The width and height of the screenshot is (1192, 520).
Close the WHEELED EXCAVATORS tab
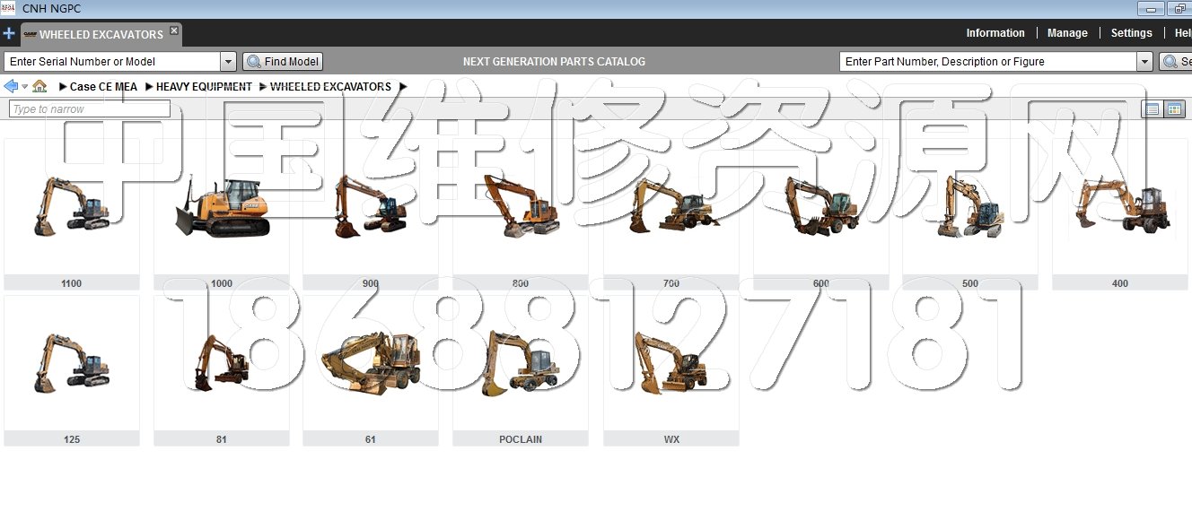pos(174,31)
